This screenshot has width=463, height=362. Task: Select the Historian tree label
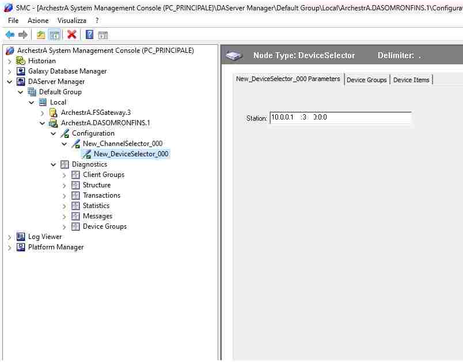[x=42, y=61]
